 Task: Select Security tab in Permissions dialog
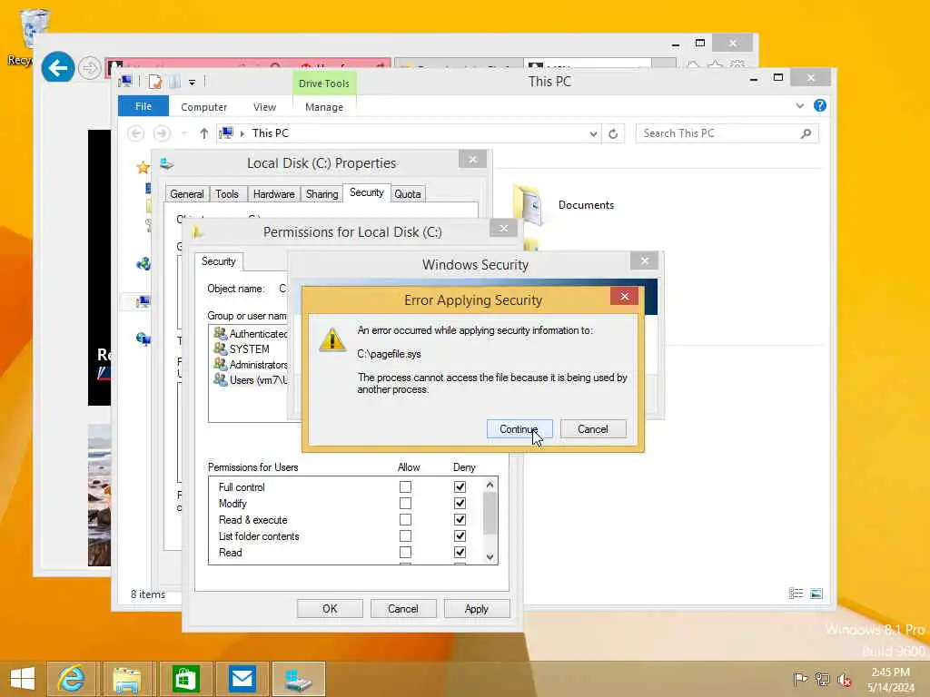click(x=218, y=261)
